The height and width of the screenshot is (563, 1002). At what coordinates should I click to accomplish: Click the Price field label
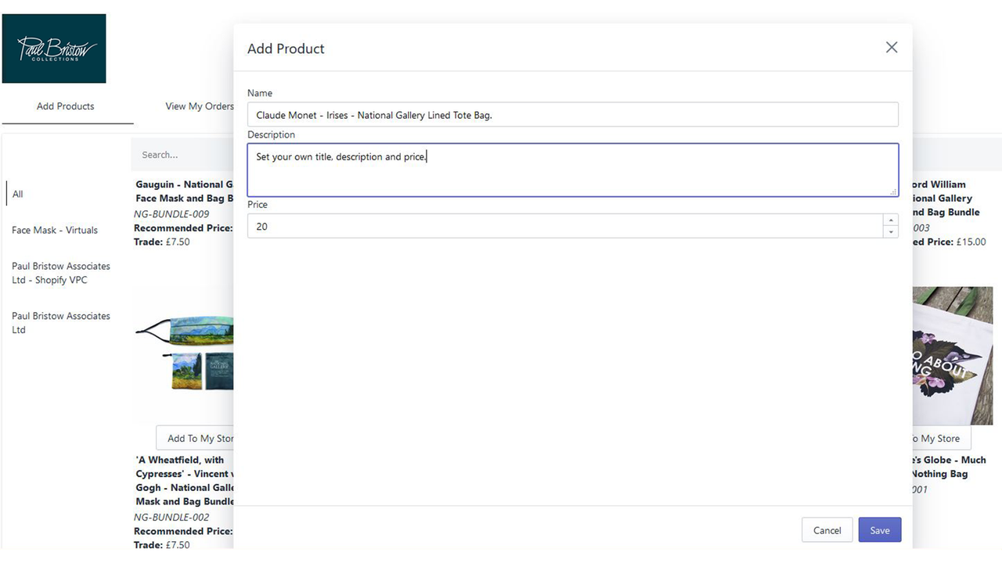[258, 205]
